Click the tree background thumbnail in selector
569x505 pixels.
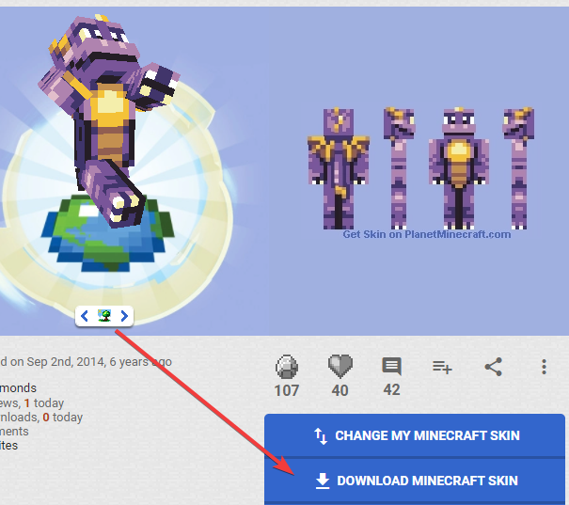[x=104, y=316]
